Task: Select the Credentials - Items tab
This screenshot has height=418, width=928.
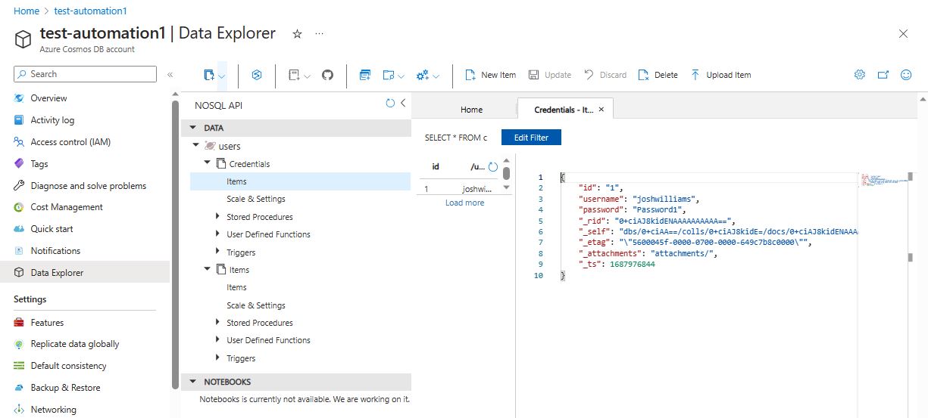Action: [x=563, y=110]
